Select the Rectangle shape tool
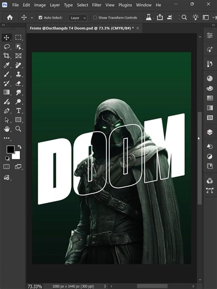This screenshot has width=217, height=289. click(x=18, y=120)
